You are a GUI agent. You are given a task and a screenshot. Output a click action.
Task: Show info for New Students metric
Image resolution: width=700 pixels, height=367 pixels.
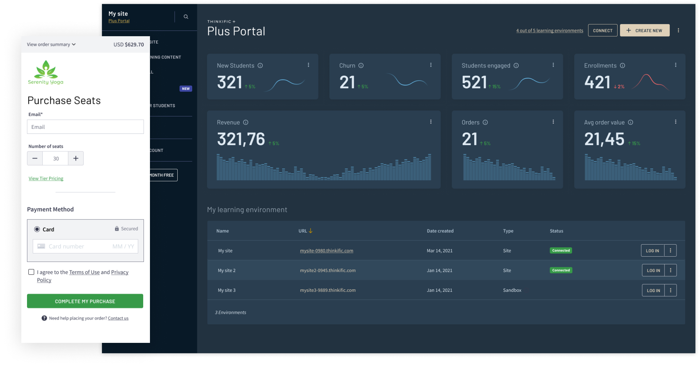260,66
